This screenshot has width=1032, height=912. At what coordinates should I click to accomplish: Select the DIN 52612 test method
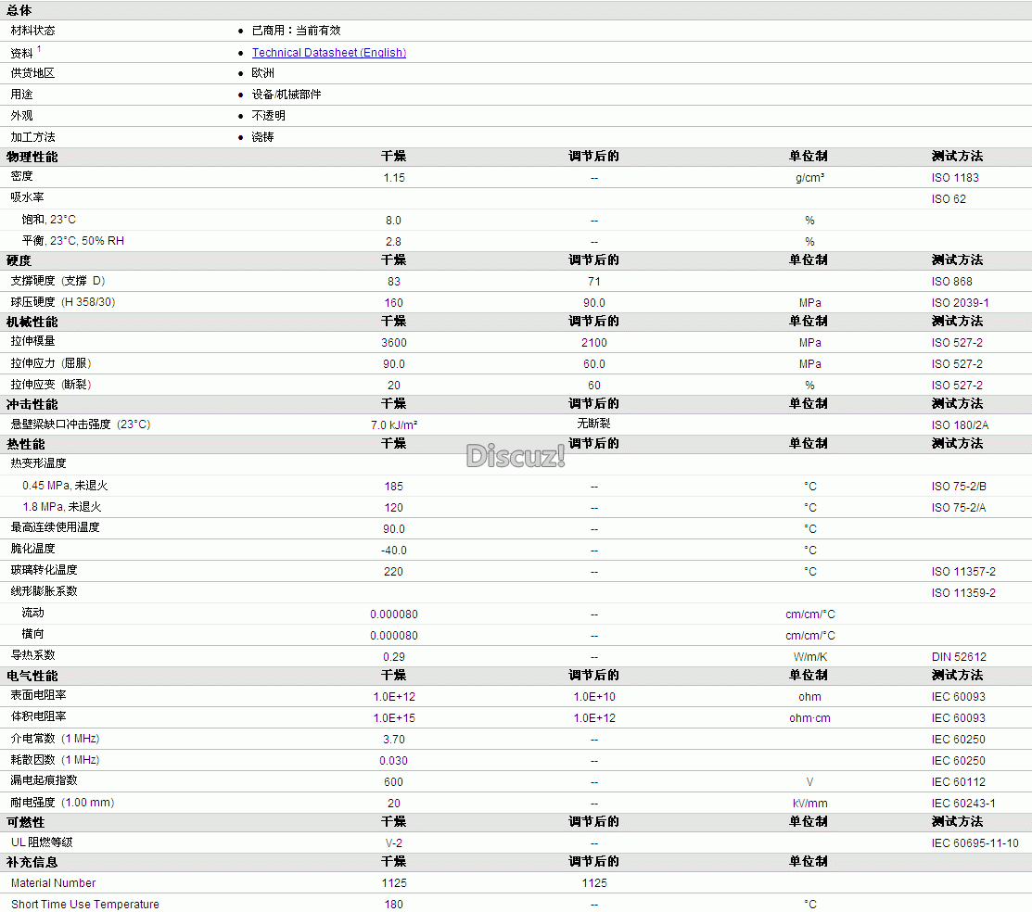pyautogui.click(x=959, y=657)
